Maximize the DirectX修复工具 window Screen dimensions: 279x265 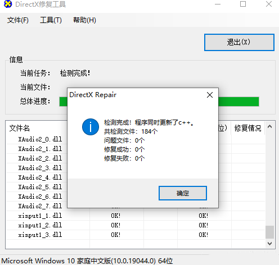click(x=243, y=4)
